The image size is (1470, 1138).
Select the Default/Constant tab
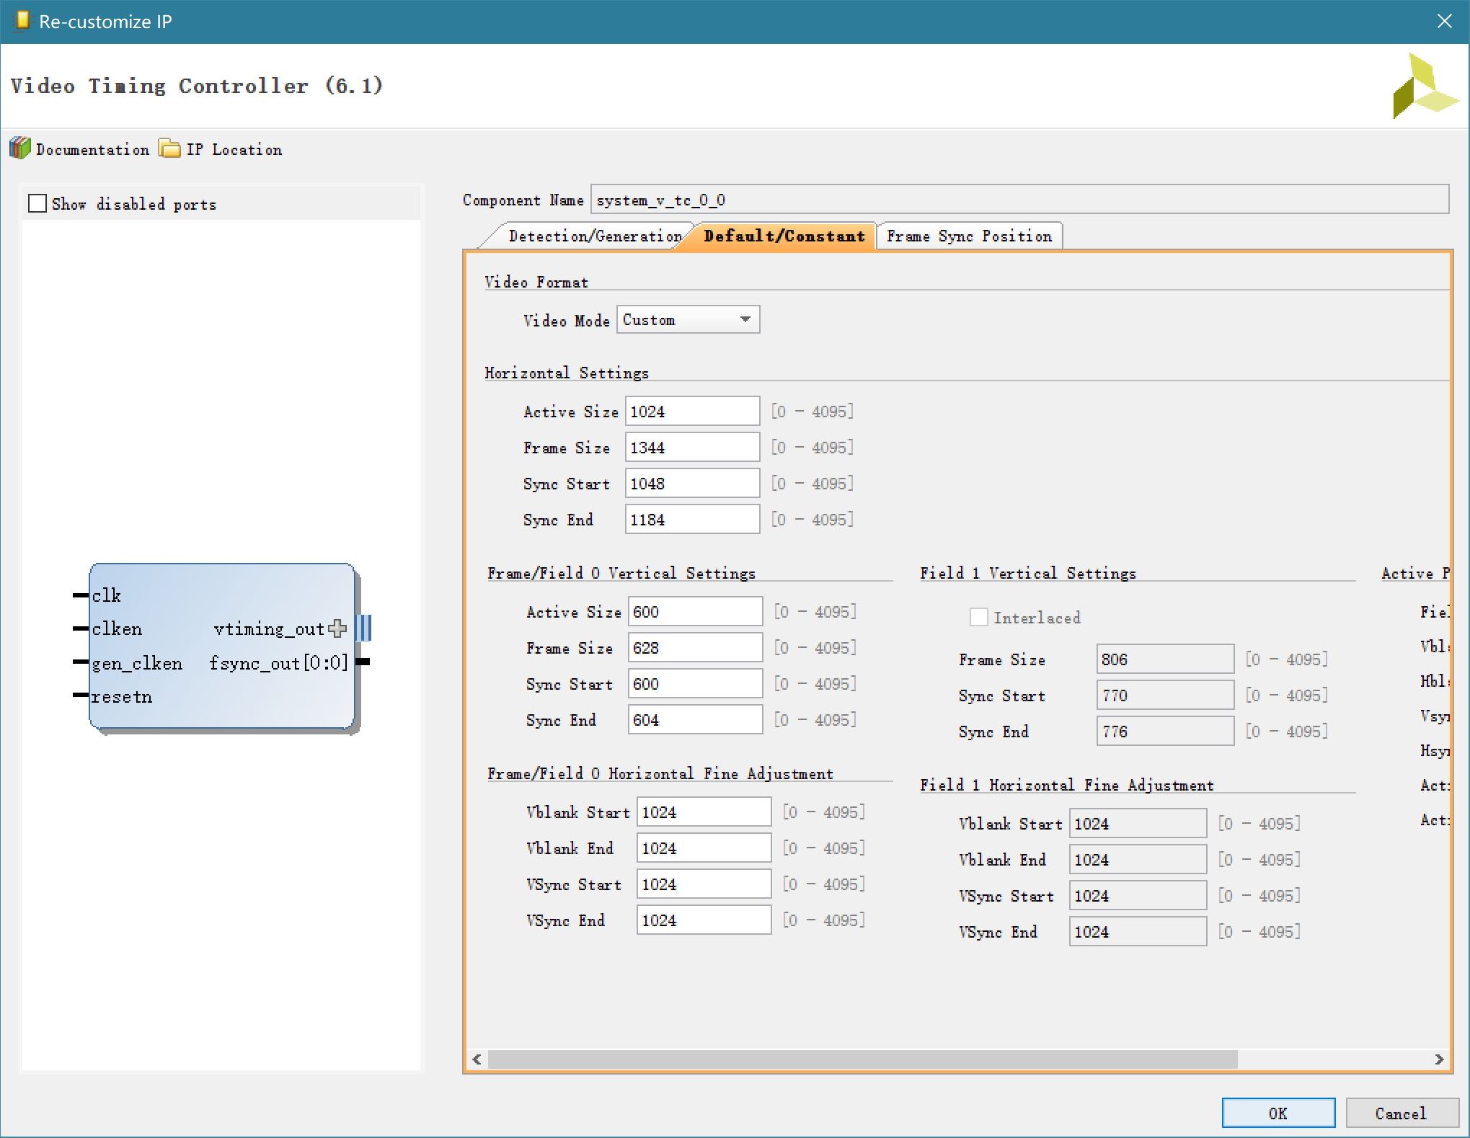pos(784,236)
